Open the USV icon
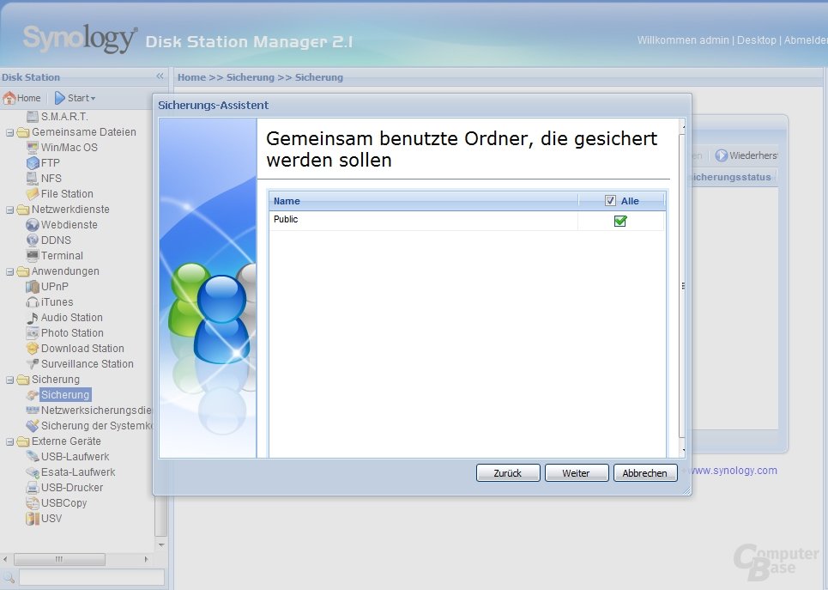The height and width of the screenshot is (590, 828). [33, 518]
